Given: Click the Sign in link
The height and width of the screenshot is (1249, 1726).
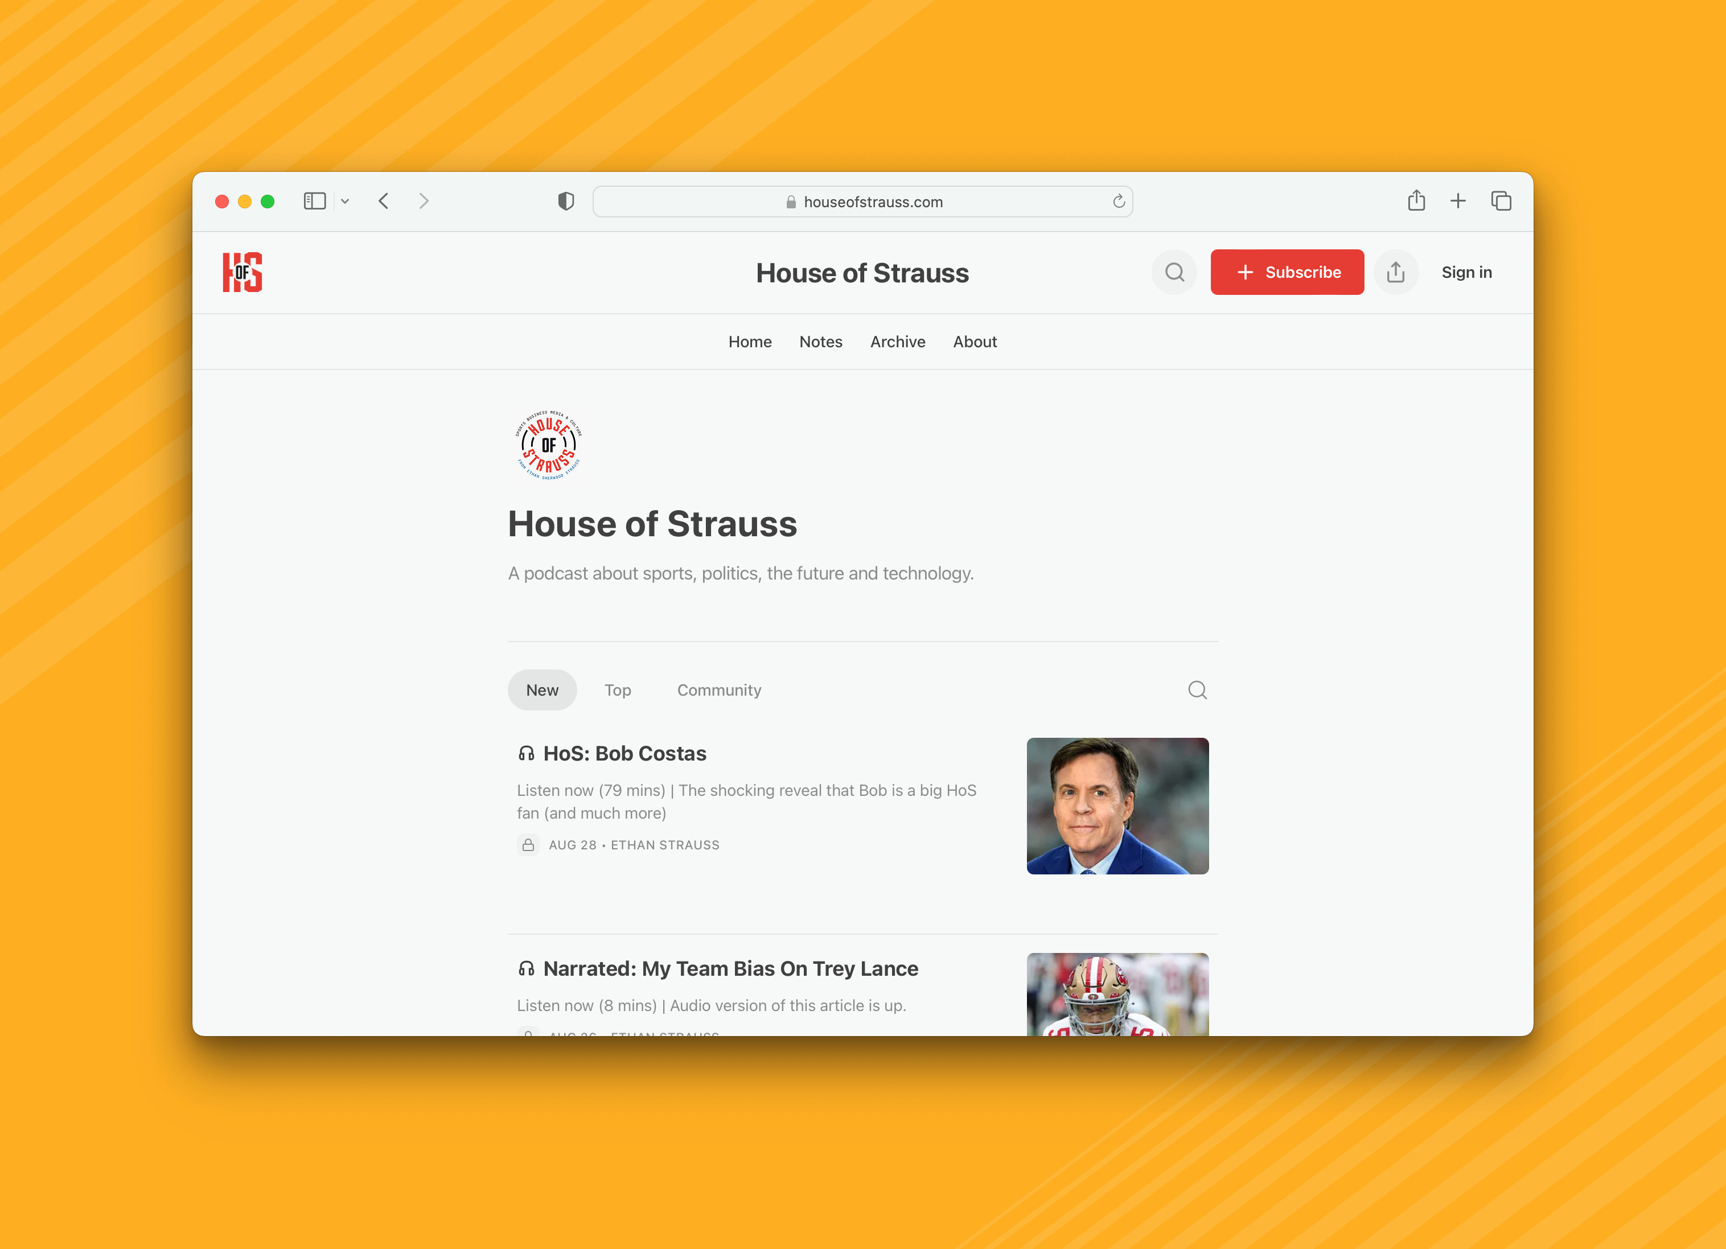Looking at the screenshot, I should pos(1466,273).
